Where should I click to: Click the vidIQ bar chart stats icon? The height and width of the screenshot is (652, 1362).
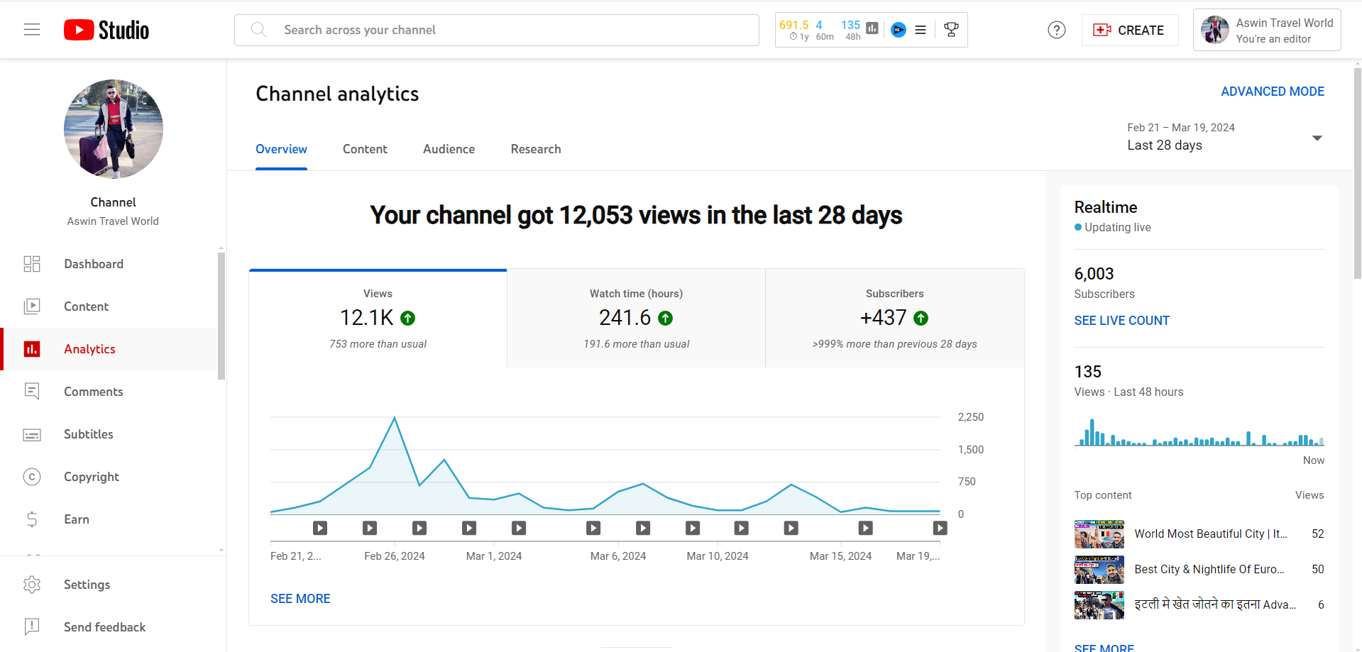click(x=872, y=28)
